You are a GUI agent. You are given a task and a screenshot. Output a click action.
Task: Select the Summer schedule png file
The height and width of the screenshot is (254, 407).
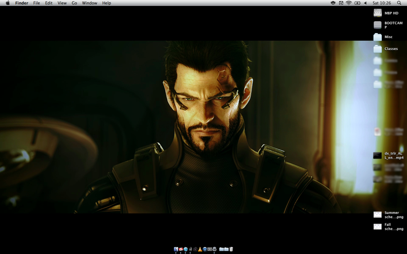pyautogui.click(x=378, y=215)
